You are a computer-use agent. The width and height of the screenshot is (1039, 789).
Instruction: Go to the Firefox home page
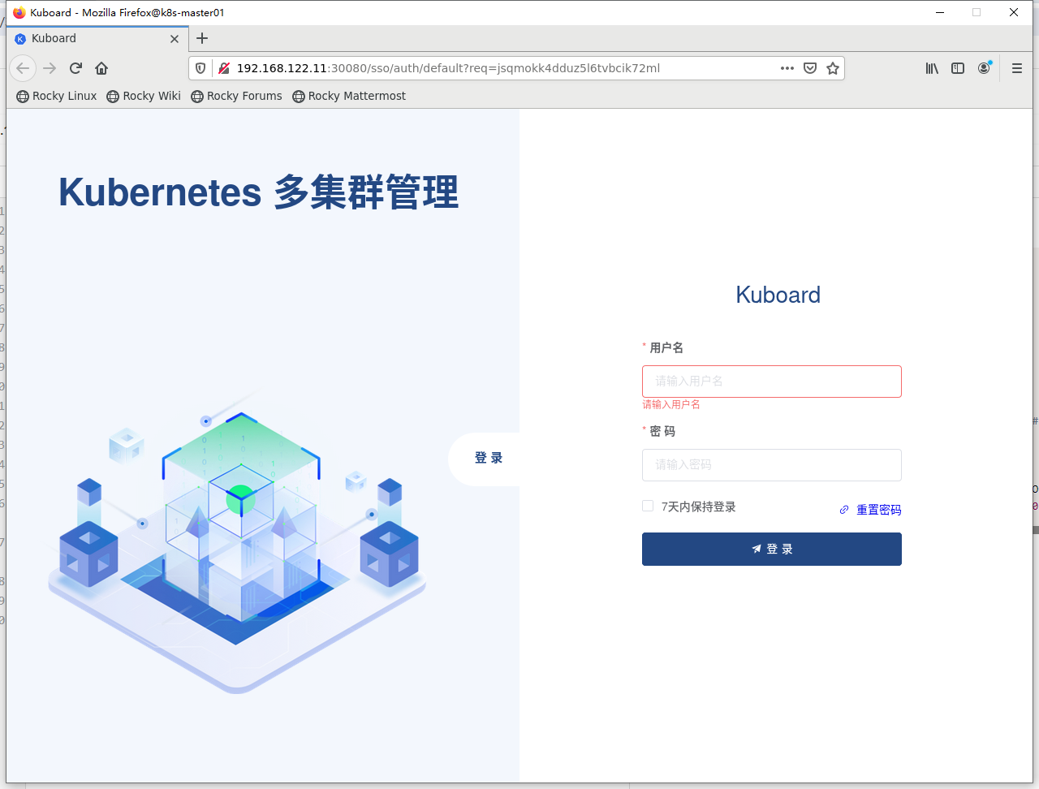coord(101,68)
